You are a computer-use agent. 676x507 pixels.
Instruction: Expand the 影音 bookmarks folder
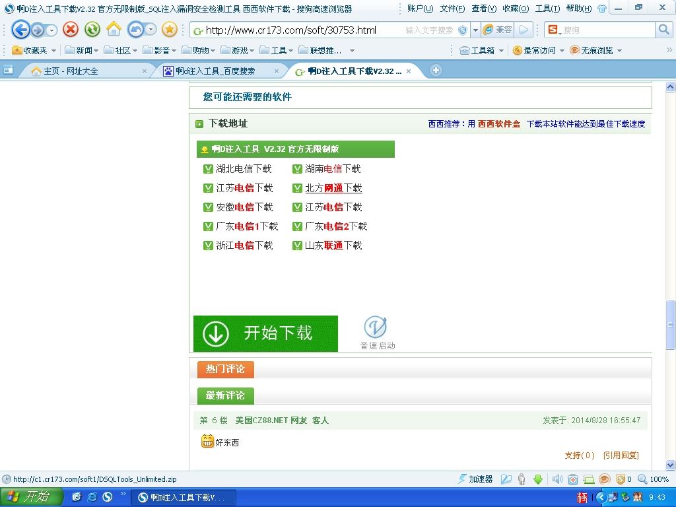click(x=160, y=50)
